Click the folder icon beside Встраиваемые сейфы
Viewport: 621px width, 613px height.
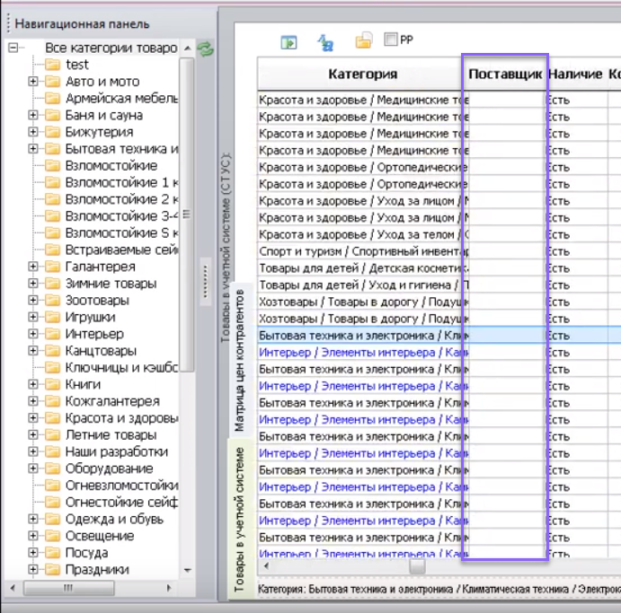click(52, 250)
